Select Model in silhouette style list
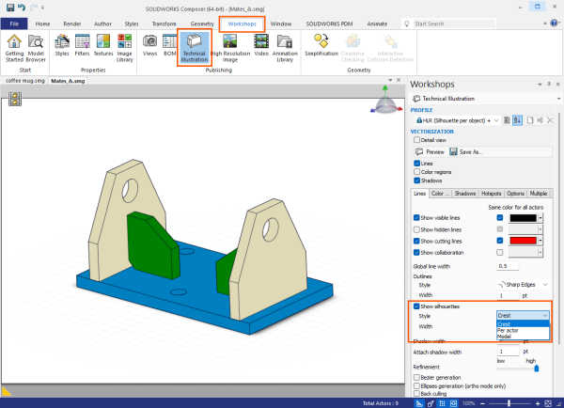Screen dimensions: 564x408 point(523,337)
